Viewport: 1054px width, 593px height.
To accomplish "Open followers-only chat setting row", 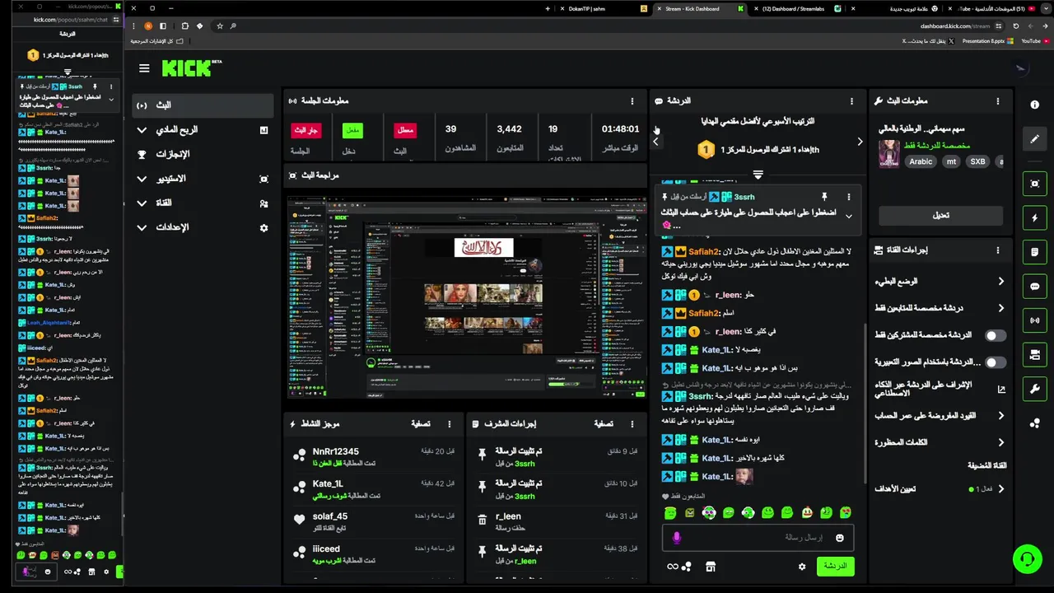I will (940, 308).
